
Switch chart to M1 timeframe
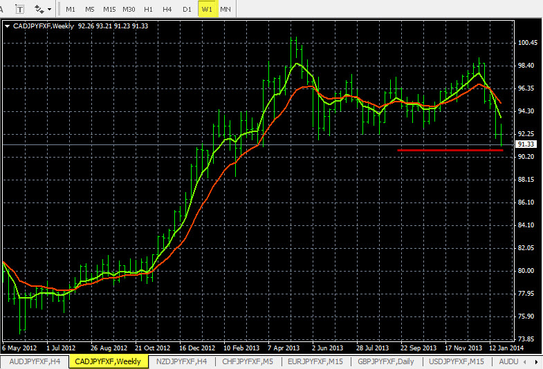(x=71, y=10)
